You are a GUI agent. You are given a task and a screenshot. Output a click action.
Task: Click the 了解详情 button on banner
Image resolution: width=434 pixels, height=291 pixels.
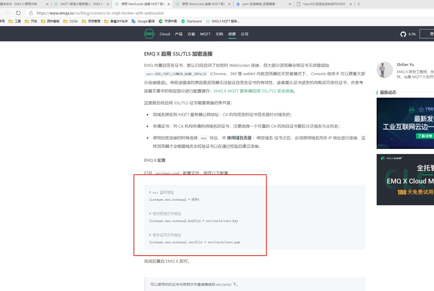pyautogui.click(x=425, y=136)
